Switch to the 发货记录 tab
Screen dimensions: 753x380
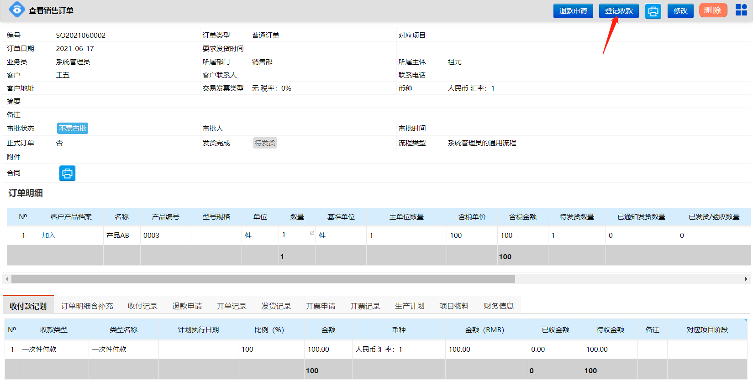(276, 306)
